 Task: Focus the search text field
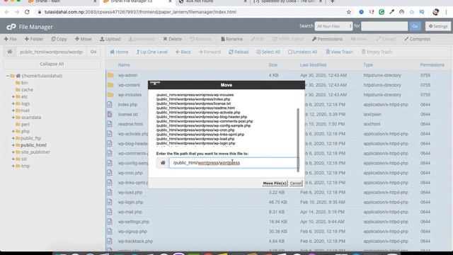tap(384, 26)
